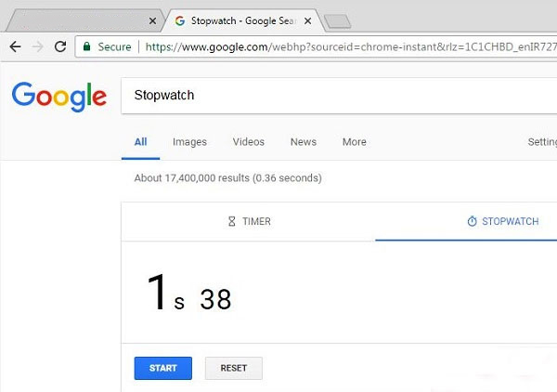Open the News results tab

click(x=304, y=142)
